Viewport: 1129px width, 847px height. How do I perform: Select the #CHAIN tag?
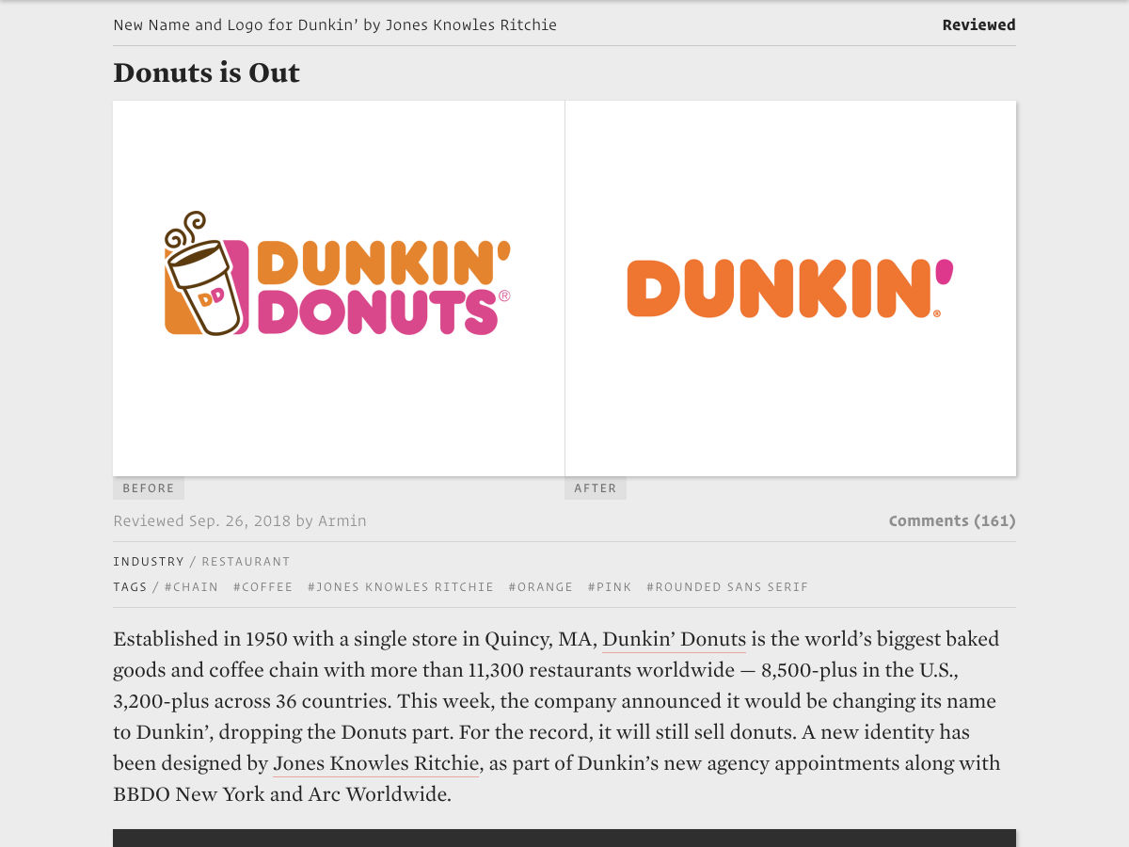pyautogui.click(x=191, y=586)
